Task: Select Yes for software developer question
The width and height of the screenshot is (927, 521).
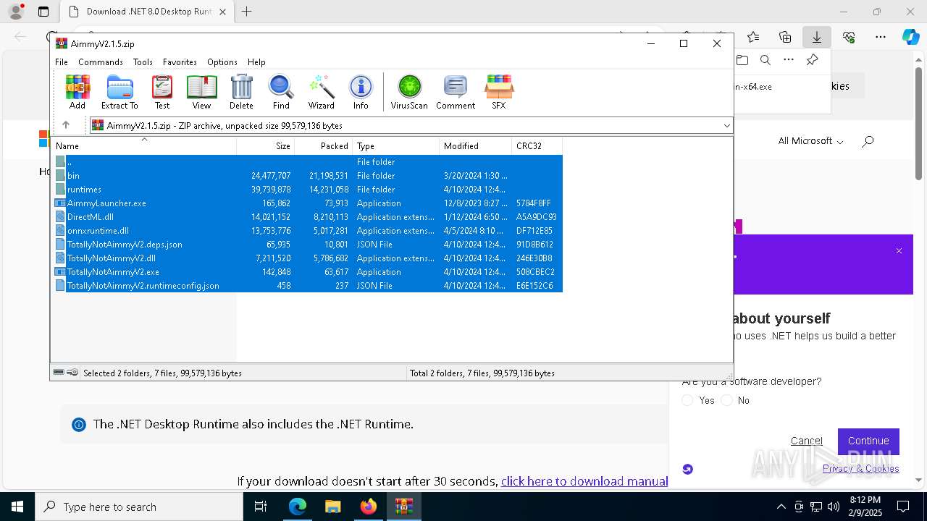Action: 688,400
